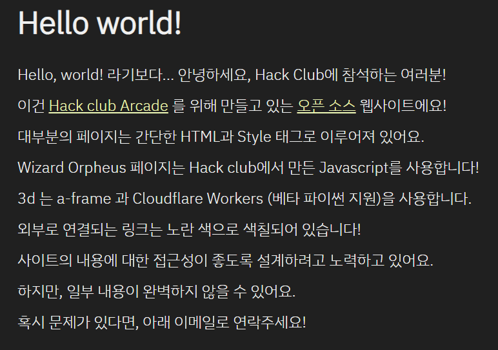Open the 오픈 소스 link

pos(326,106)
